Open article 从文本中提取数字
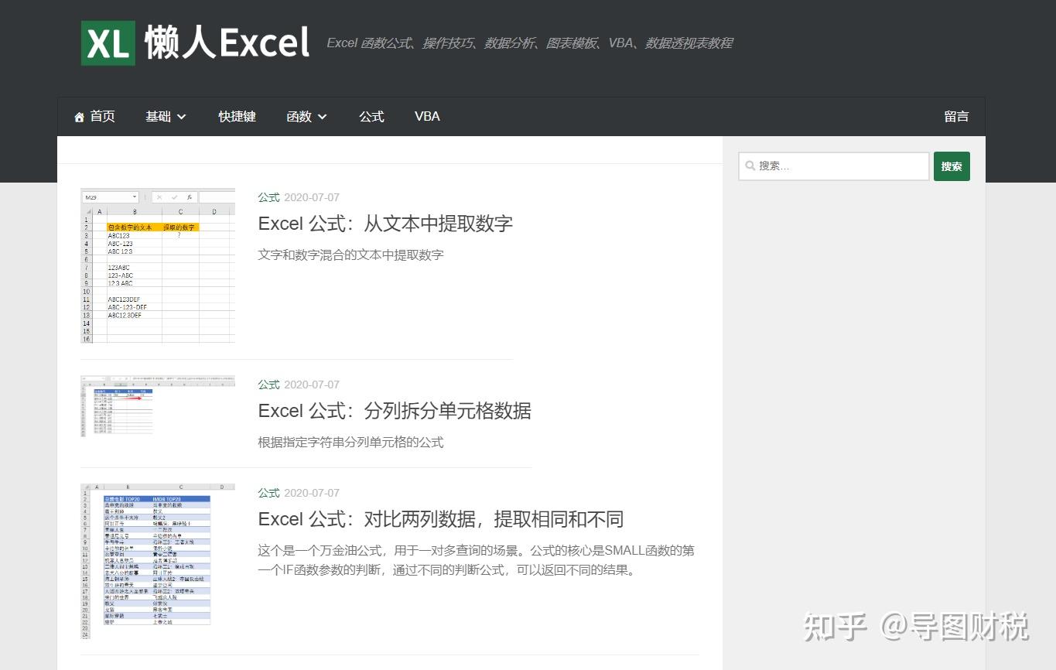 385,224
